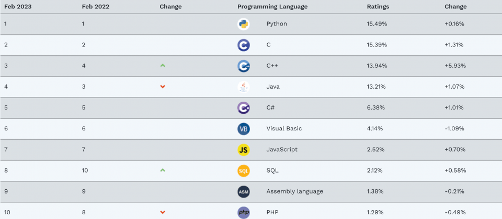Click the orange SQL icon
The image size is (502, 219).
coord(243,171)
